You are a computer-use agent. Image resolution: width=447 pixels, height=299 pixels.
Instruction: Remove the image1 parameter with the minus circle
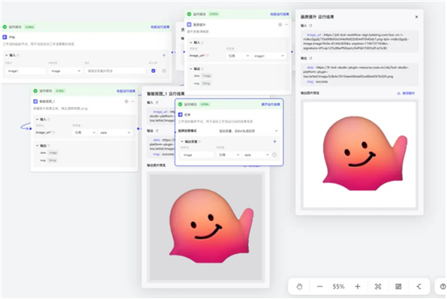(164, 71)
